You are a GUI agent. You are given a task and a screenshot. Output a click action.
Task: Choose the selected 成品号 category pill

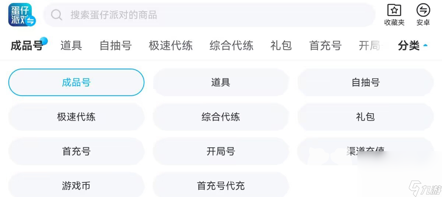[76, 82]
